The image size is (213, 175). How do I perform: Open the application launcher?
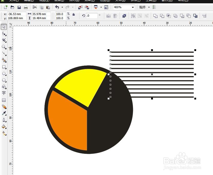click(96, 7)
